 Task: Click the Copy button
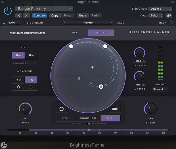(55, 16)
